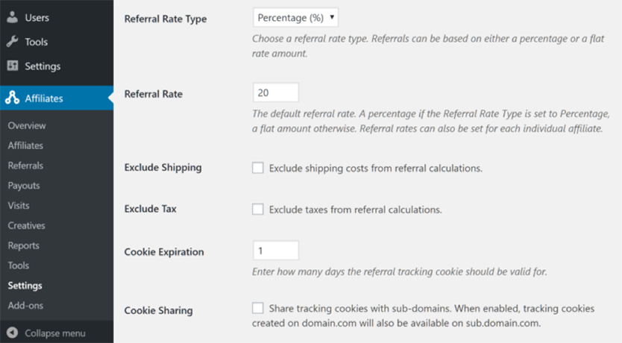This screenshot has height=343, width=622.
Task: Open the Add-ons submenu page
Action: (x=26, y=306)
